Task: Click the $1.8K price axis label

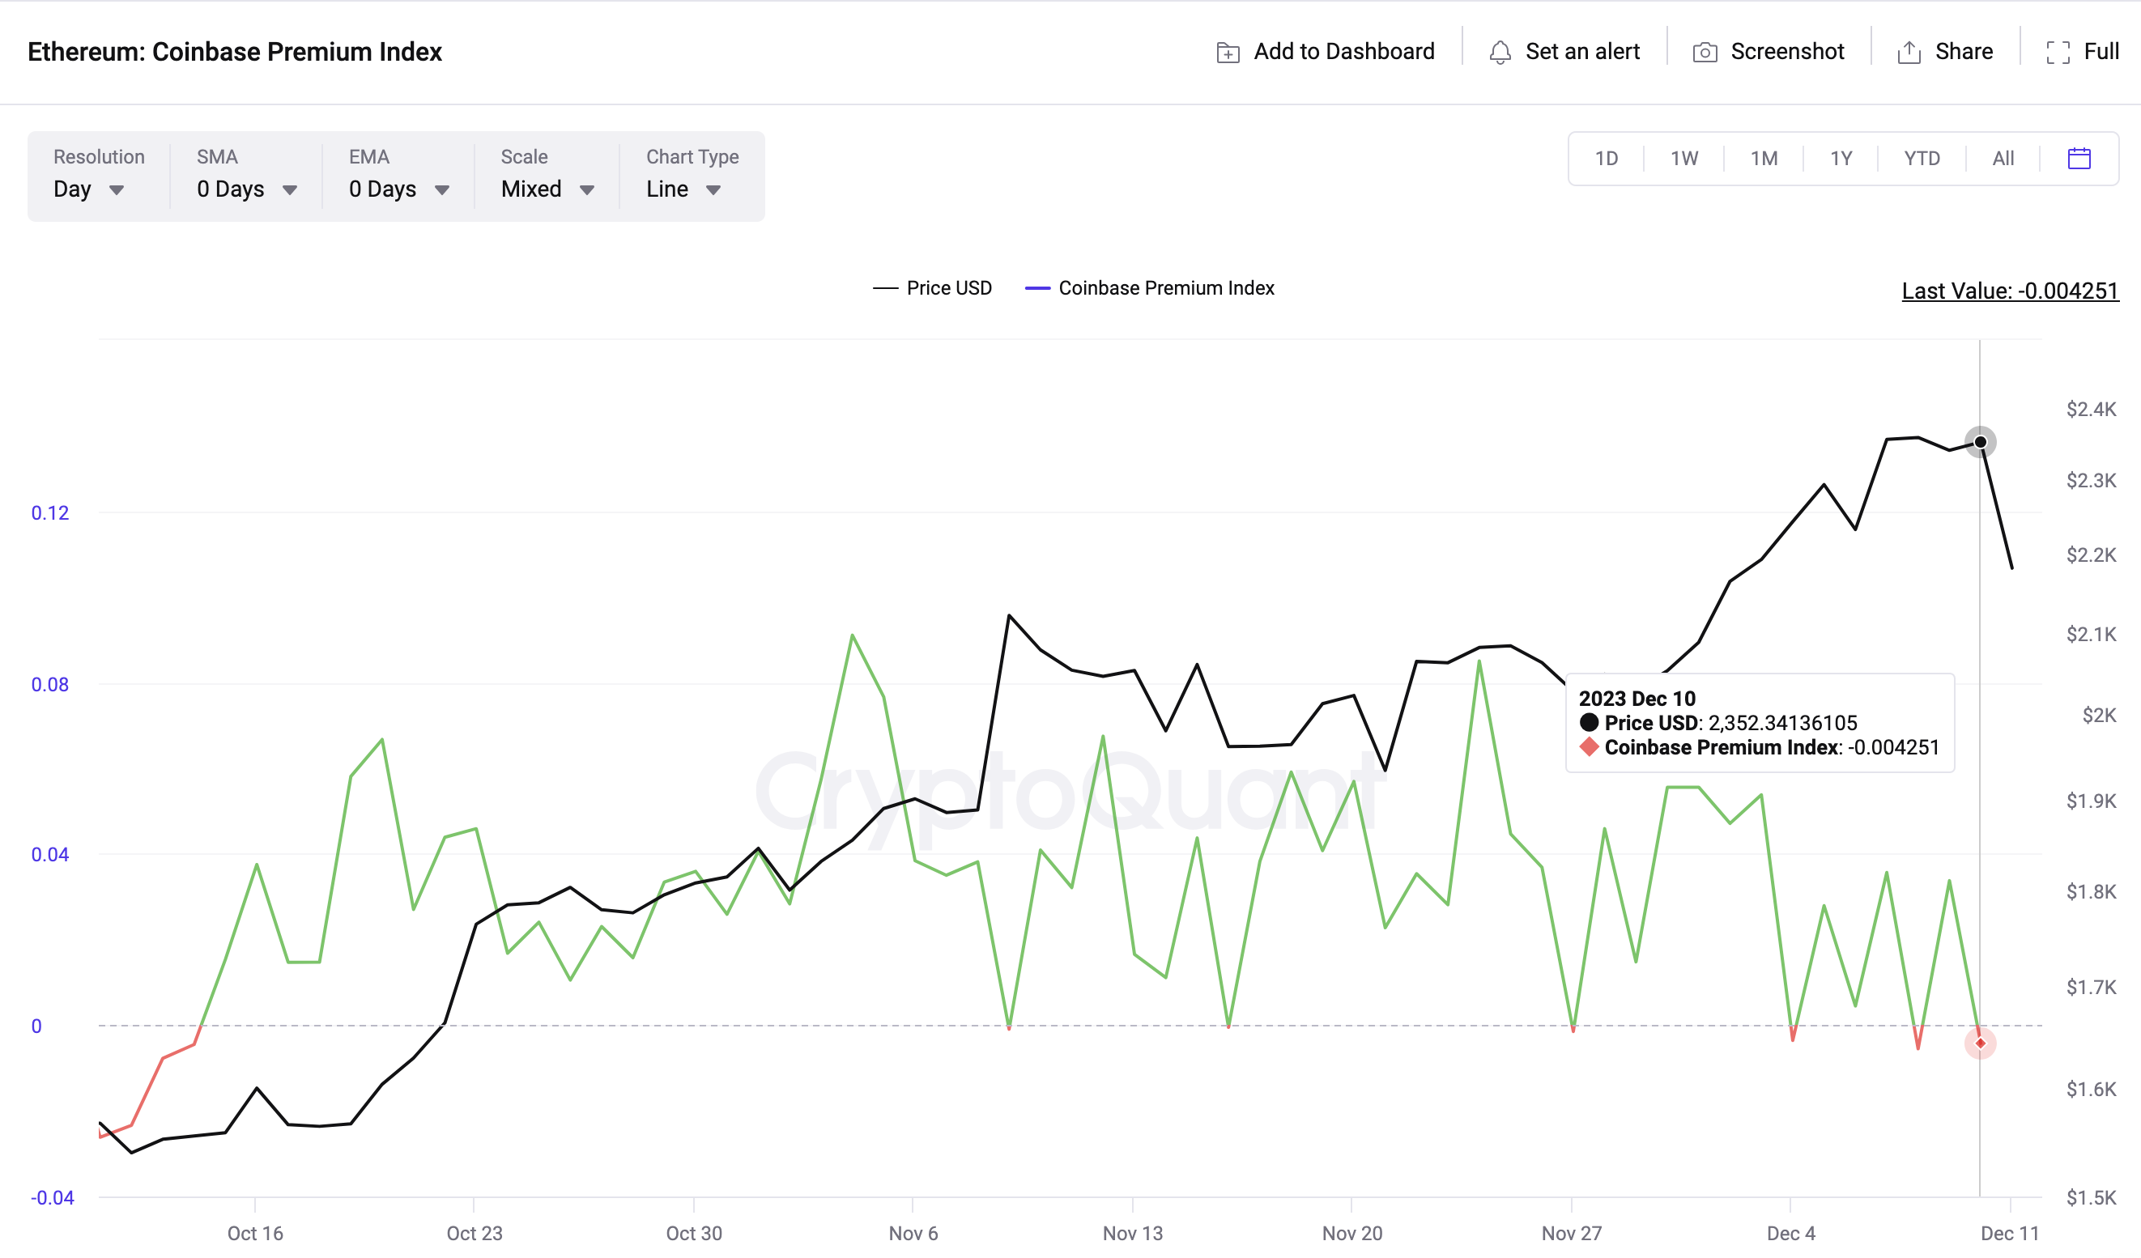Action: click(2092, 892)
